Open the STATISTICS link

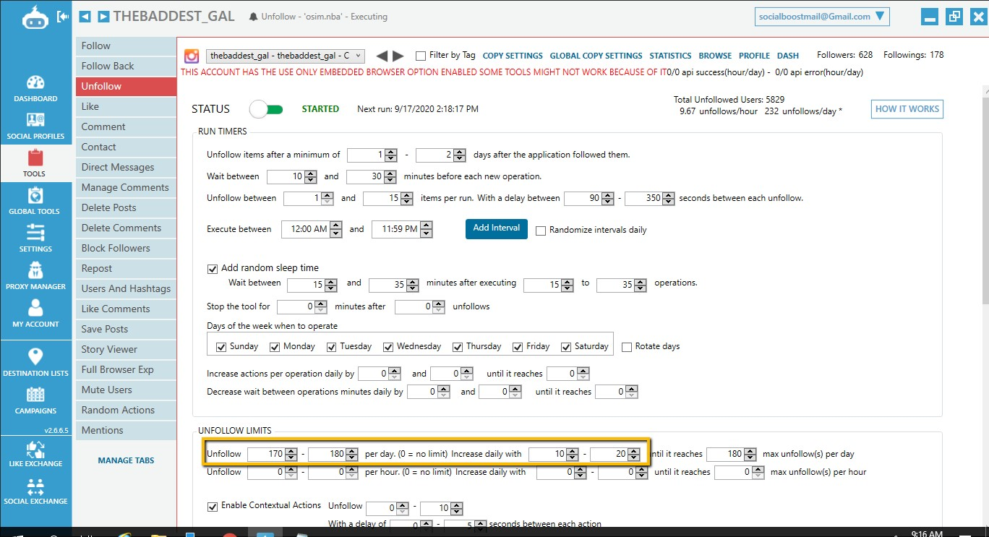point(670,56)
